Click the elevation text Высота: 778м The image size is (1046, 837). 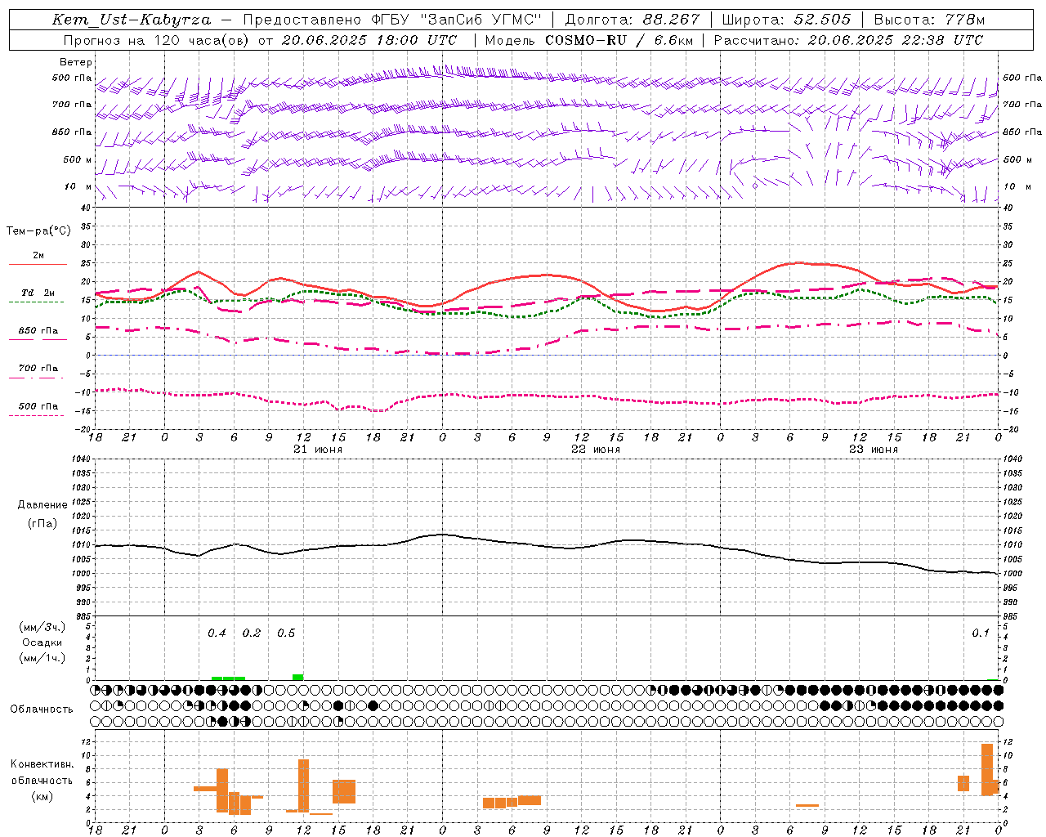pyautogui.click(x=929, y=20)
